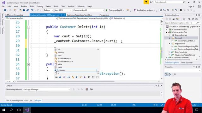
Task: Open the Tools menu
Action: 56,6
